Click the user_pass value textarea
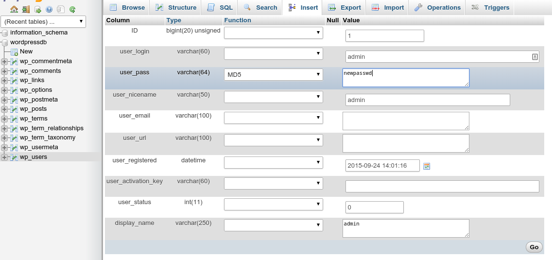 pyautogui.click(x=406, y=77)
